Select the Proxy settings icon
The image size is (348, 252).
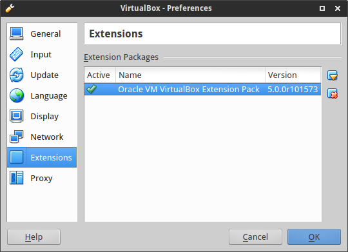click(x=16, y=178)
